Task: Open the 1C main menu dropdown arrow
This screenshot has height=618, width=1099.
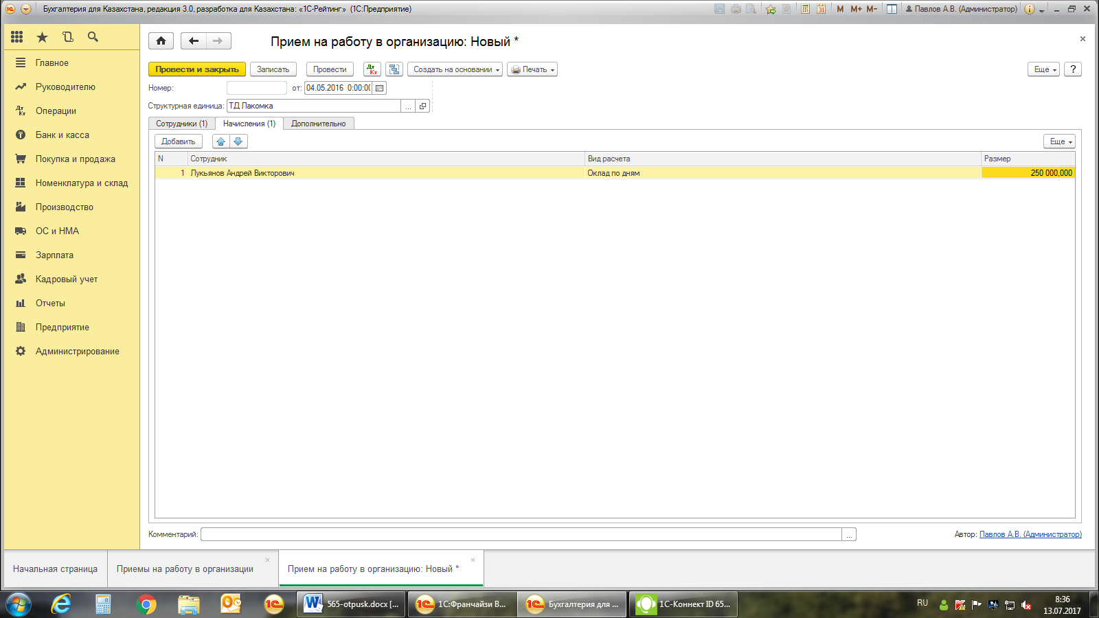Action: click(x=26, y=9)
